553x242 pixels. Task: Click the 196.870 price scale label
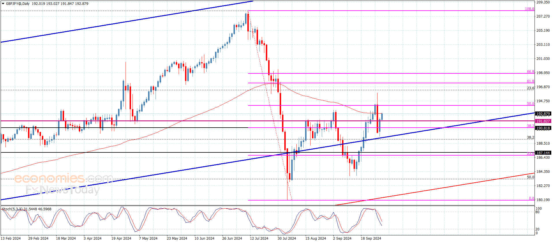click(x=543, y=87)
